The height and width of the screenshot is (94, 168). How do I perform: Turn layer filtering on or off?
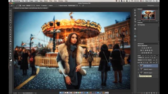157,57
